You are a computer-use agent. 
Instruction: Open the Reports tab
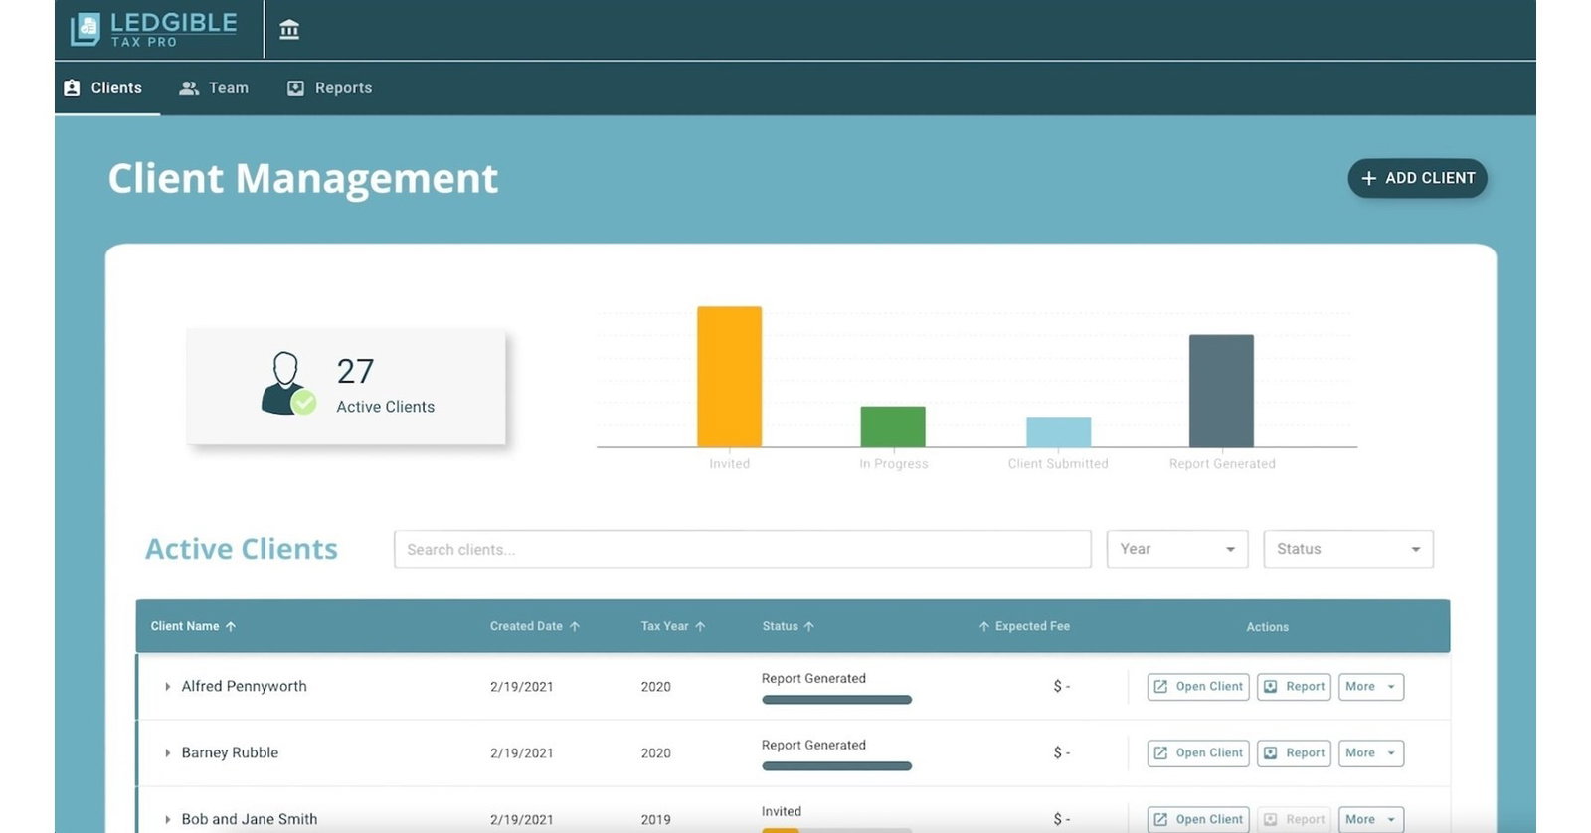pos(329,87)
